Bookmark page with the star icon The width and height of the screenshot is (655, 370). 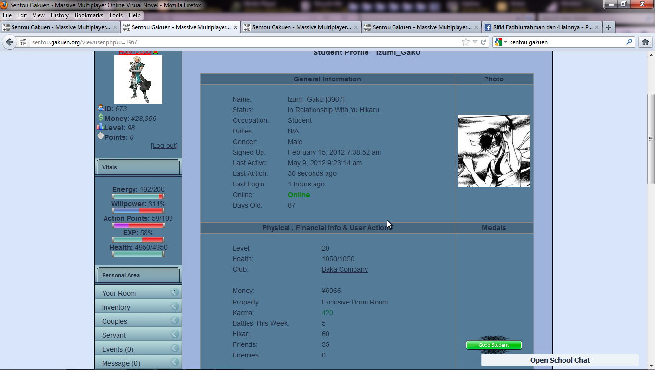(465, 42)
